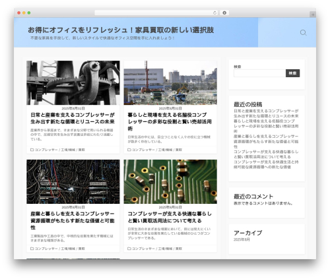Image resolution: width=330 pixels, height=279 pixels.
Task: Open recent post 産業と暮らしを支える in sidebar
Action: pos(266,141)
